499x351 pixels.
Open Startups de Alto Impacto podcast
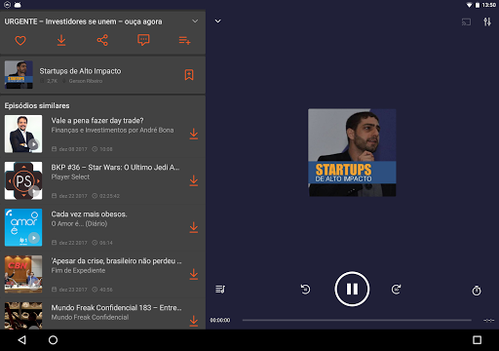102,75
